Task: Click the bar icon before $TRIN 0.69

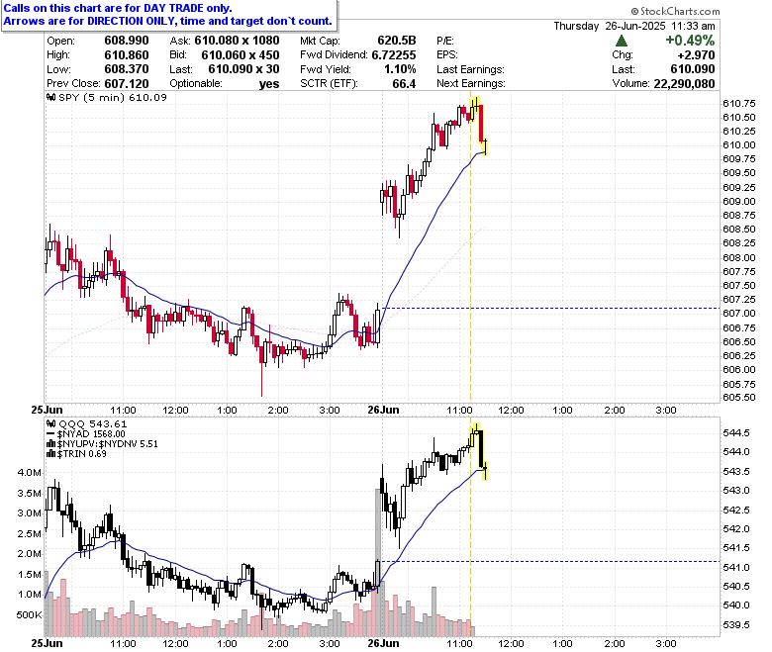Action: [50, 454]
